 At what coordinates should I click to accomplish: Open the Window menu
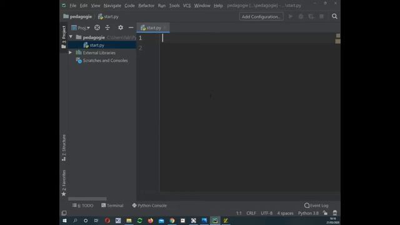(x=202, y=6)
